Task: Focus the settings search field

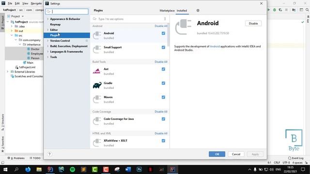Action: click(x=67, y=12)
